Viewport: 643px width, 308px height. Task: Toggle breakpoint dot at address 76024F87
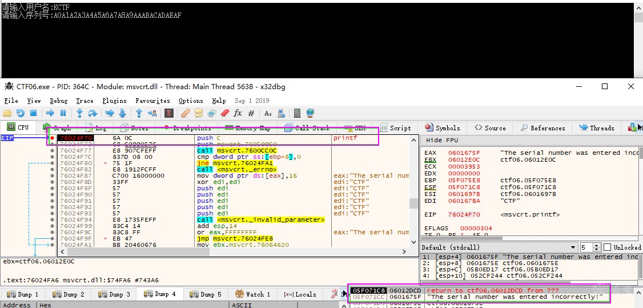tap(52, 176)
